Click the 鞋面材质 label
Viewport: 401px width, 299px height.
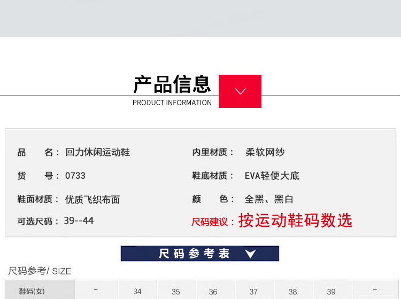pos(38,199)
